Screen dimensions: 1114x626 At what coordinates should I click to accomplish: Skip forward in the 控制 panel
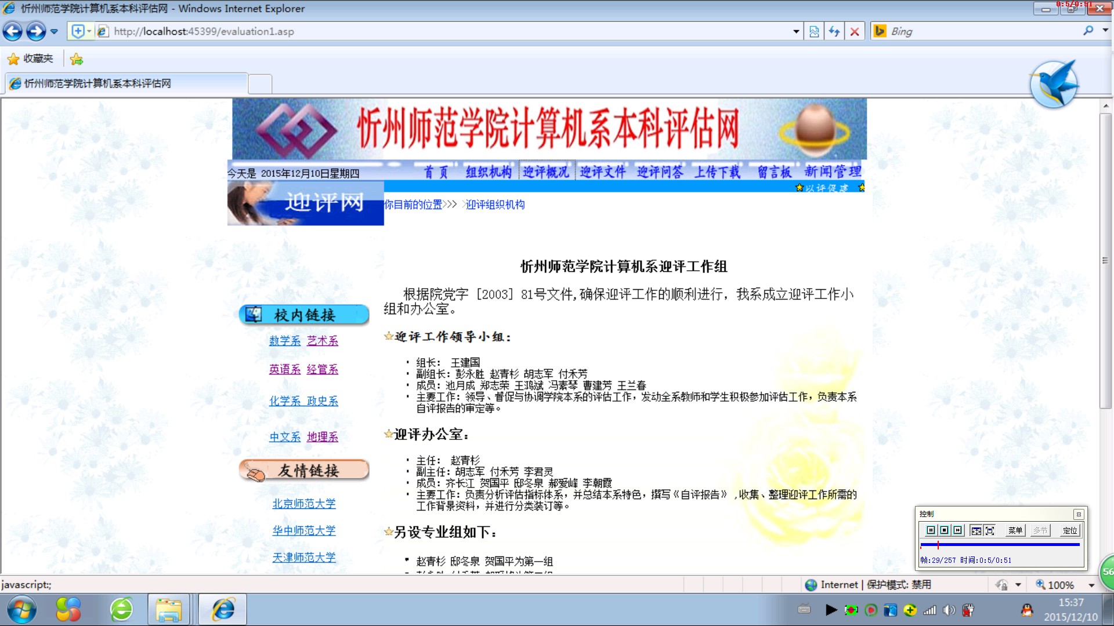(x=957, y=530)
